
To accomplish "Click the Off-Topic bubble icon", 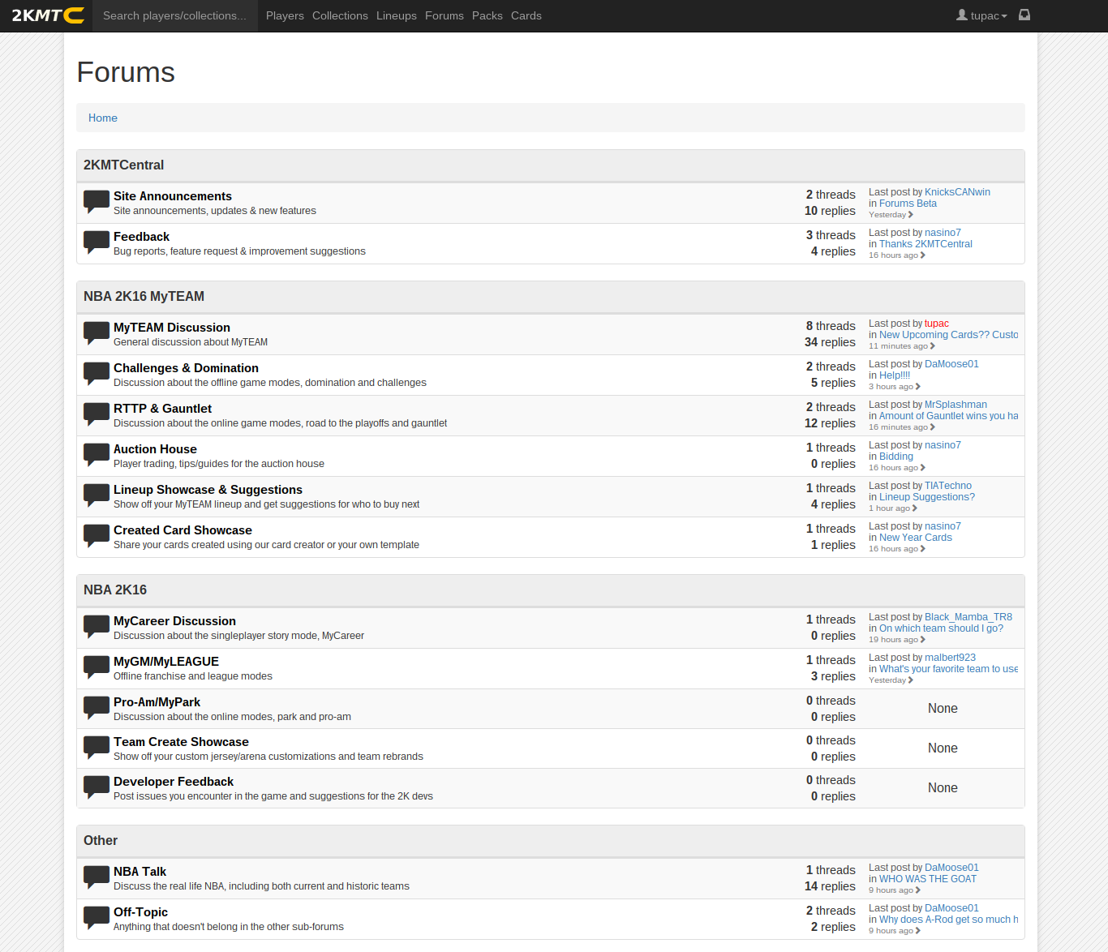I will coord(97,918).
